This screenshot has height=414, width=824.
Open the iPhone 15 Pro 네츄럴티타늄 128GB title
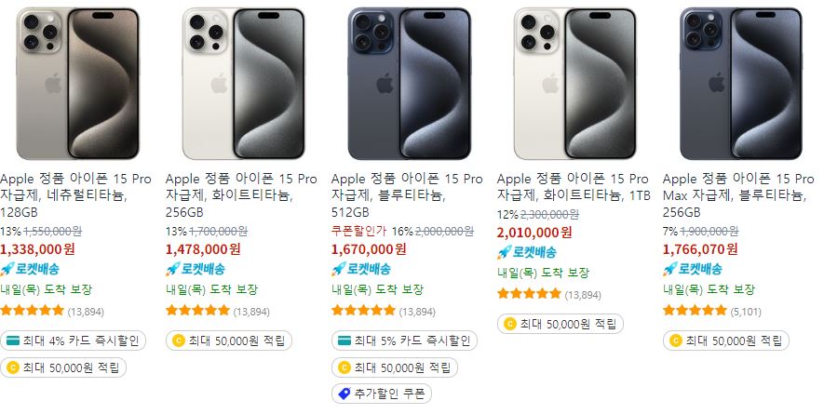pos(75,195)
